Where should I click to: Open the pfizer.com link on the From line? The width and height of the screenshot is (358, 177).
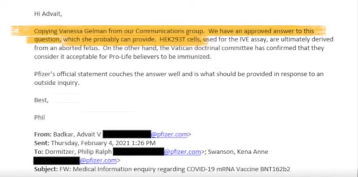pyautogui.click(x=169, y=134)
